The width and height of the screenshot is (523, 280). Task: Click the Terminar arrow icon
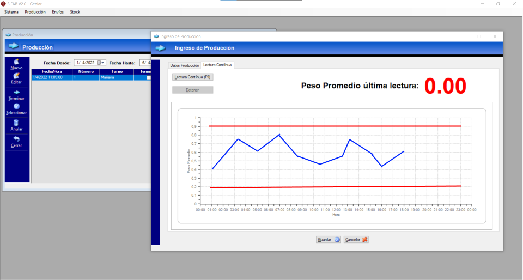tap(16, 92)
